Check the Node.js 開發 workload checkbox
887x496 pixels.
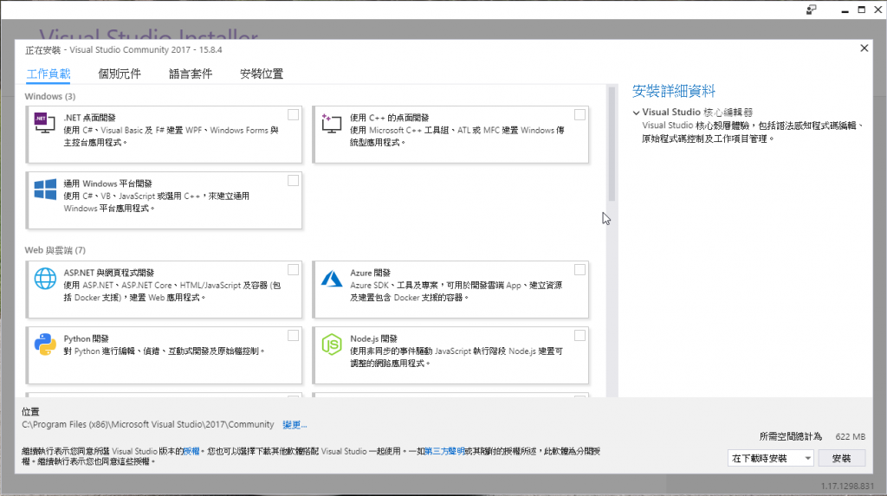(579, 336)
